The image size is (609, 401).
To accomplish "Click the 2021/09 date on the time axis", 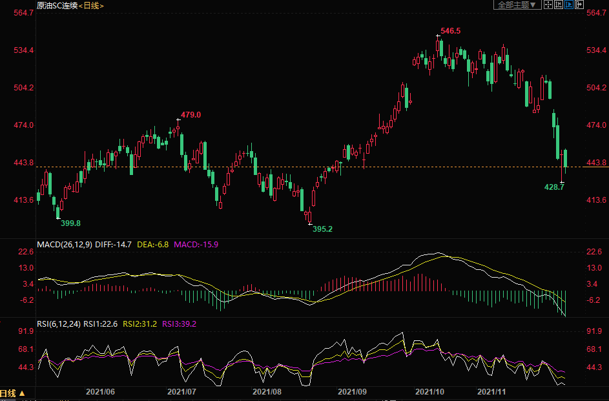I will 352,391.
